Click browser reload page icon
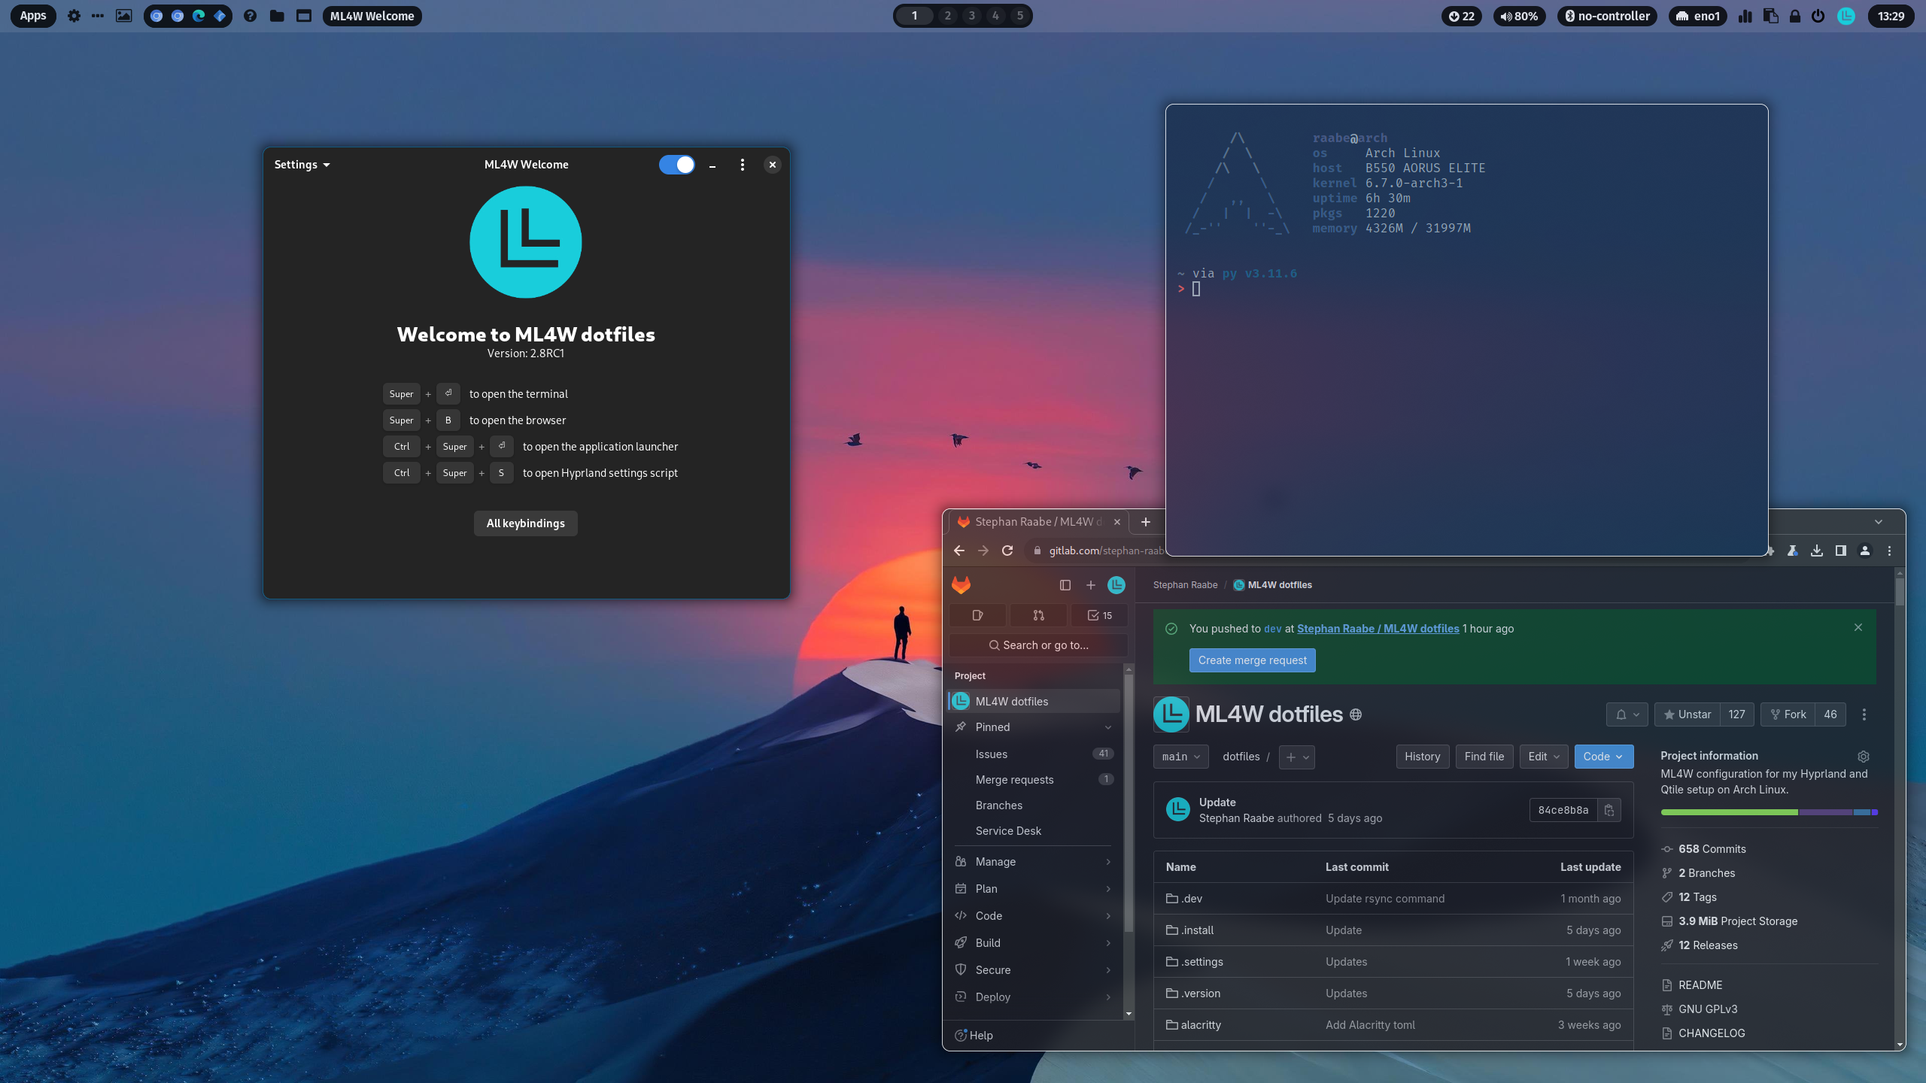Viewport: 1926px width, 1083px height. (1007, 551)
